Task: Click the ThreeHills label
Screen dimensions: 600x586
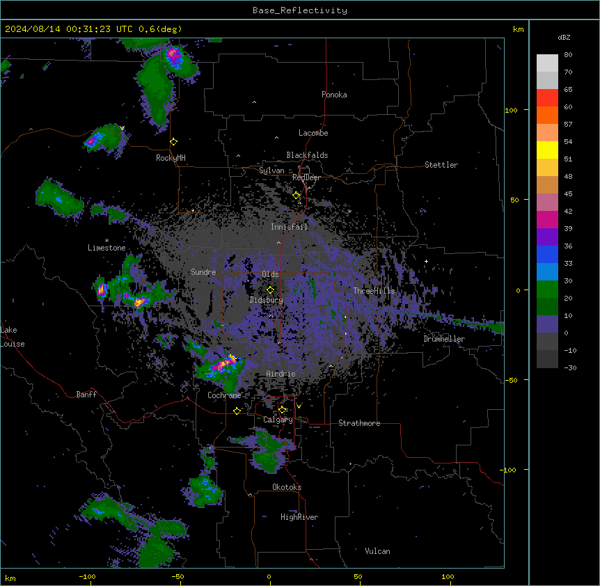Action: (x=374, y=291)
